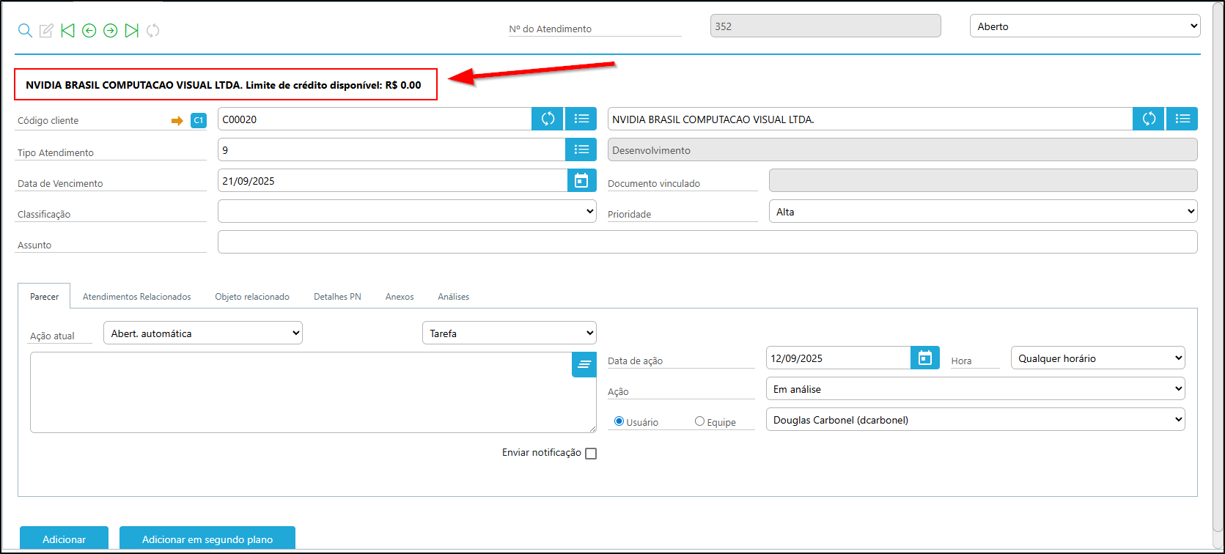Open list lookup for Tipo Atendimento
The image size is (1225, 554).
click(581, 149)
